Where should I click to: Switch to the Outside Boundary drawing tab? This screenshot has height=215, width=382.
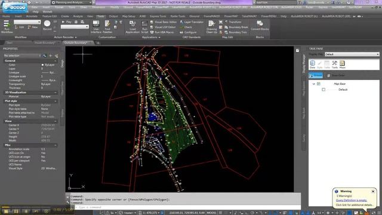pyautogui.click(x=78, y=42)
